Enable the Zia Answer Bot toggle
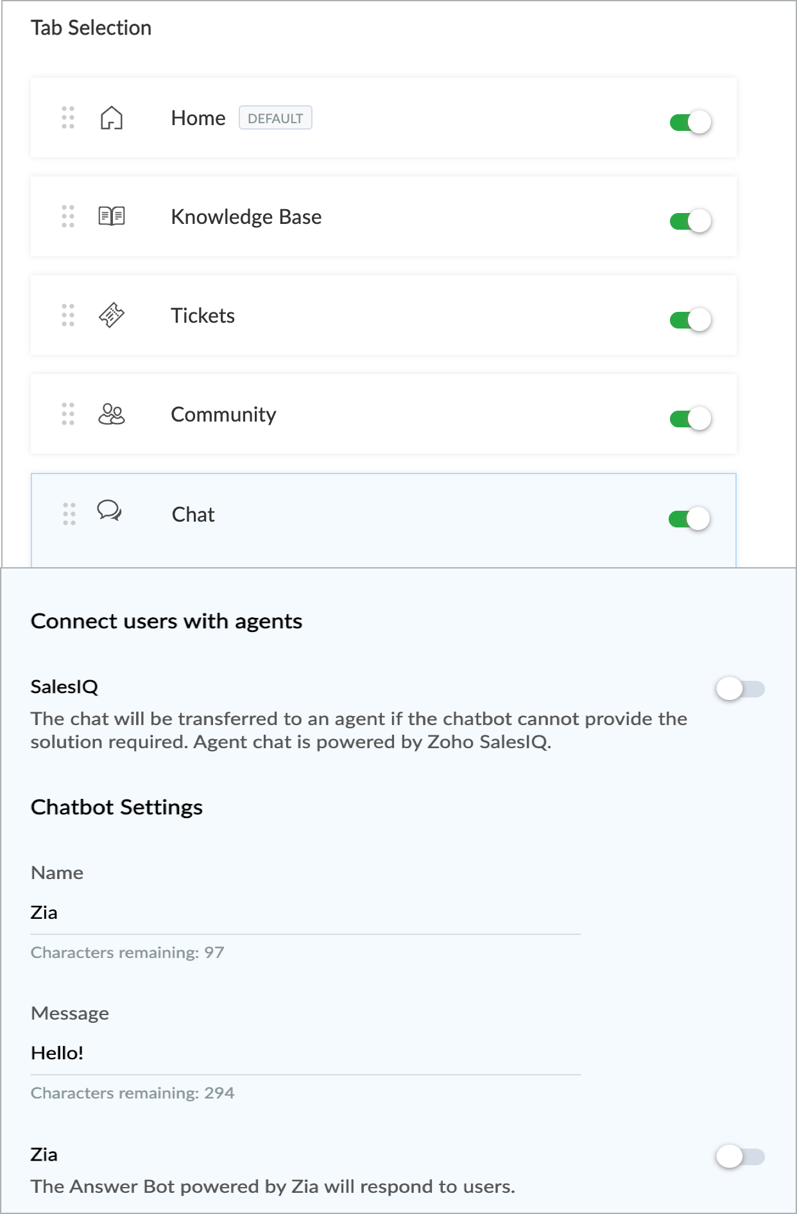 click(x=741, y=1157)
